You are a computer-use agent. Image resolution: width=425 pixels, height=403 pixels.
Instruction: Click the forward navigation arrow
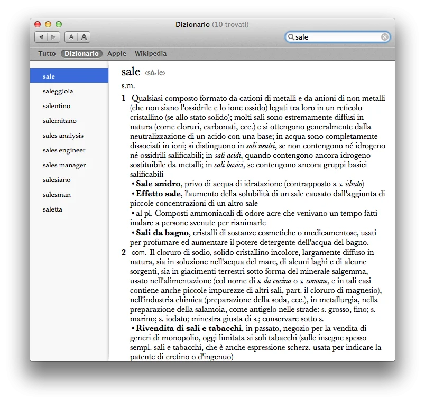click(53, 37)
